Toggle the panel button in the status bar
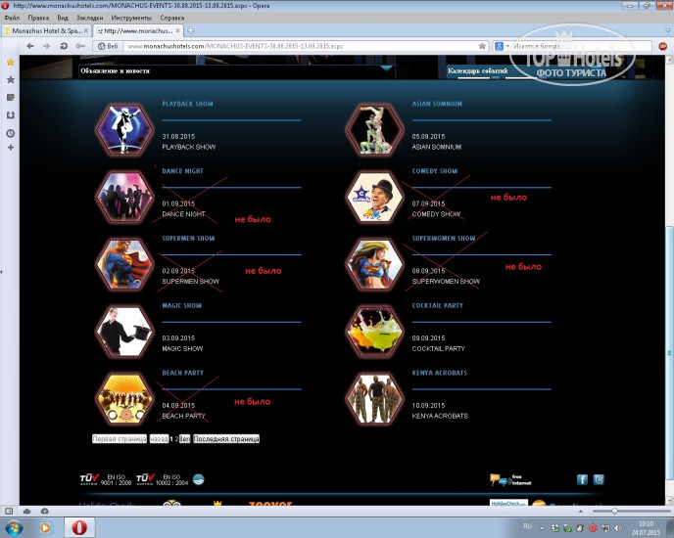The image size is (674, 538). coord(9,511)
